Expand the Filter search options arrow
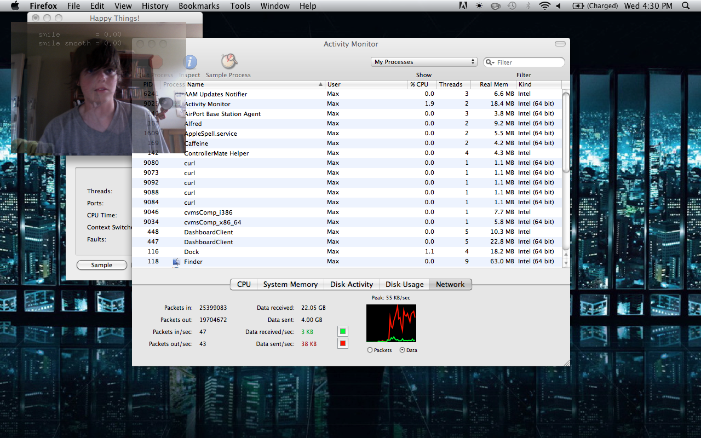701x438 pixels. [490, 62]
